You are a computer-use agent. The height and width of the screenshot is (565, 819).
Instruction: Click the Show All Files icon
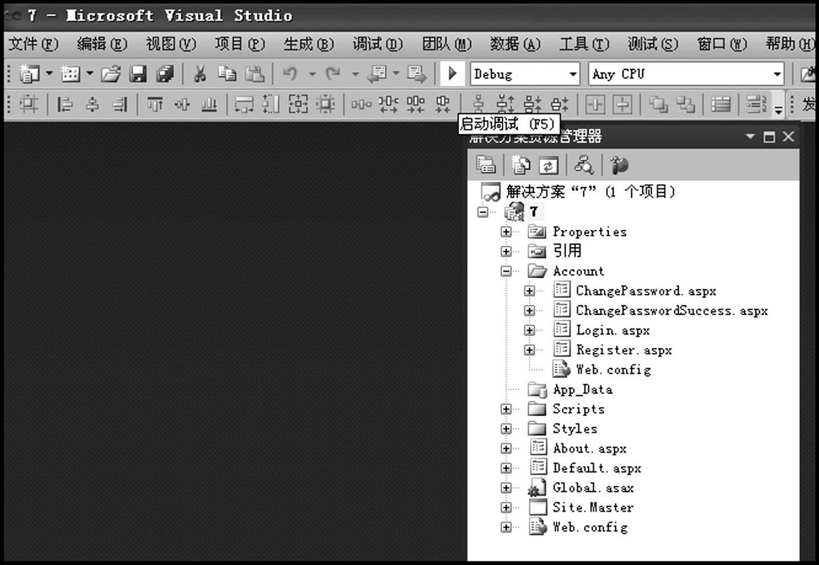[x=521, y=165]
